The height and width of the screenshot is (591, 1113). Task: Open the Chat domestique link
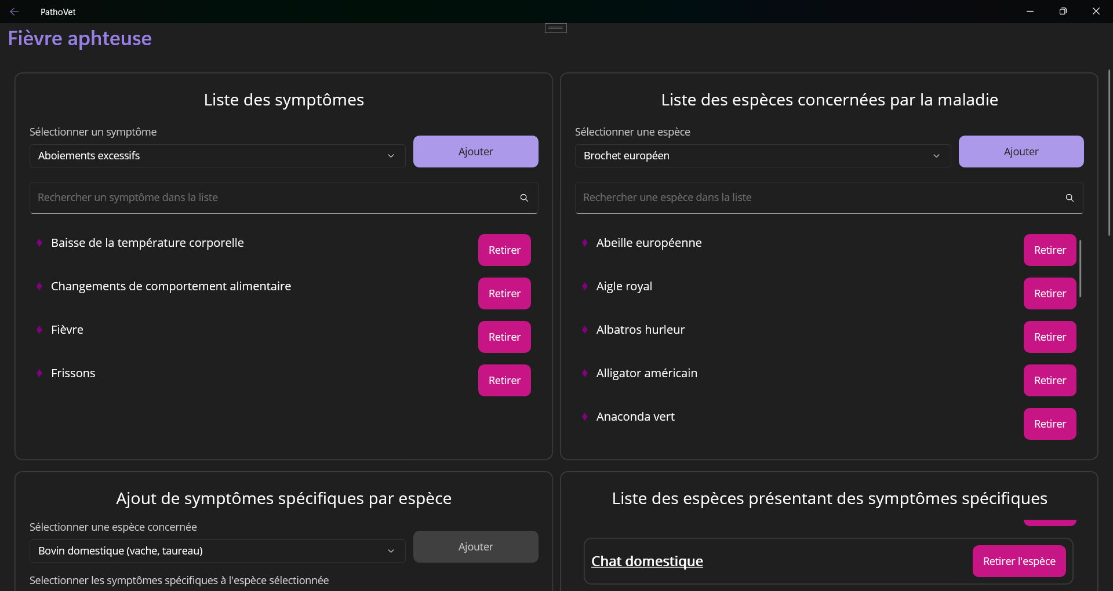coord(647,561)
